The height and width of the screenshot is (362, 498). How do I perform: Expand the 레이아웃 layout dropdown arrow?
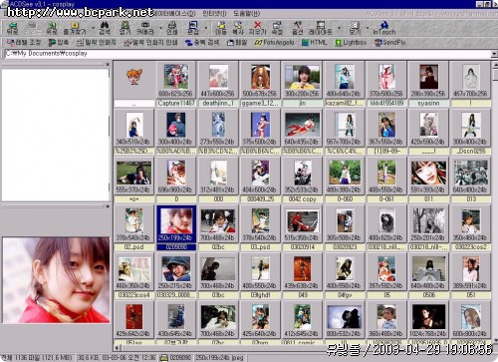(x=339, y=28)
